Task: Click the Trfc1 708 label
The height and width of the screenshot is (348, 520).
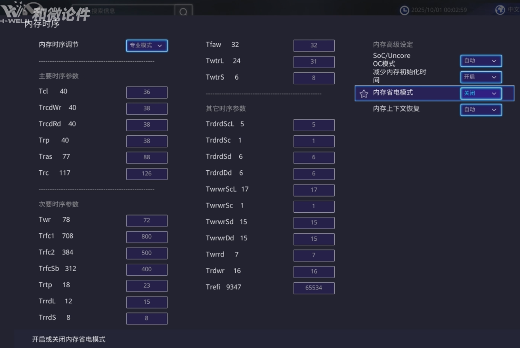Action: pyautogui.click(x=56, y=236)
